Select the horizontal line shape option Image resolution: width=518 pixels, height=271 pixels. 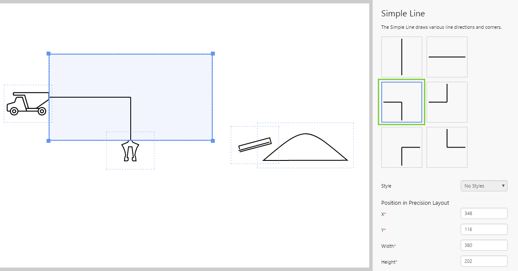447,57
